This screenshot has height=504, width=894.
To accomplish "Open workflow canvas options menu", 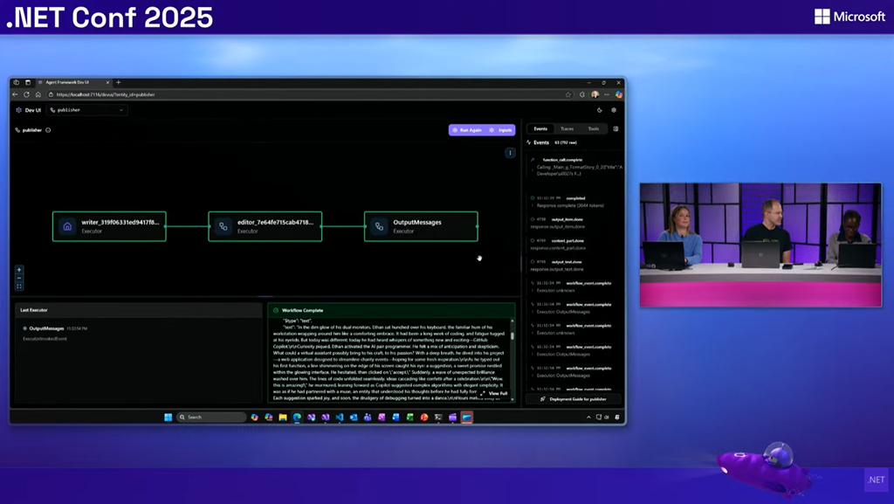I will pos(510,153).
